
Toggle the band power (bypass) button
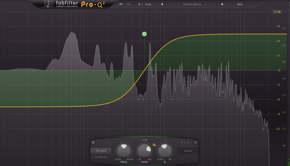coord(93,142)
